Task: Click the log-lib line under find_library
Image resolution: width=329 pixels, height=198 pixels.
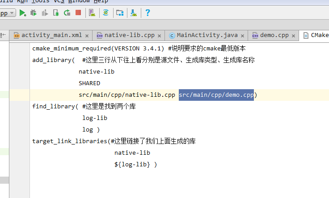Action: point(95,118)
